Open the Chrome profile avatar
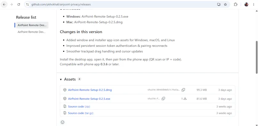 (246, 4)
